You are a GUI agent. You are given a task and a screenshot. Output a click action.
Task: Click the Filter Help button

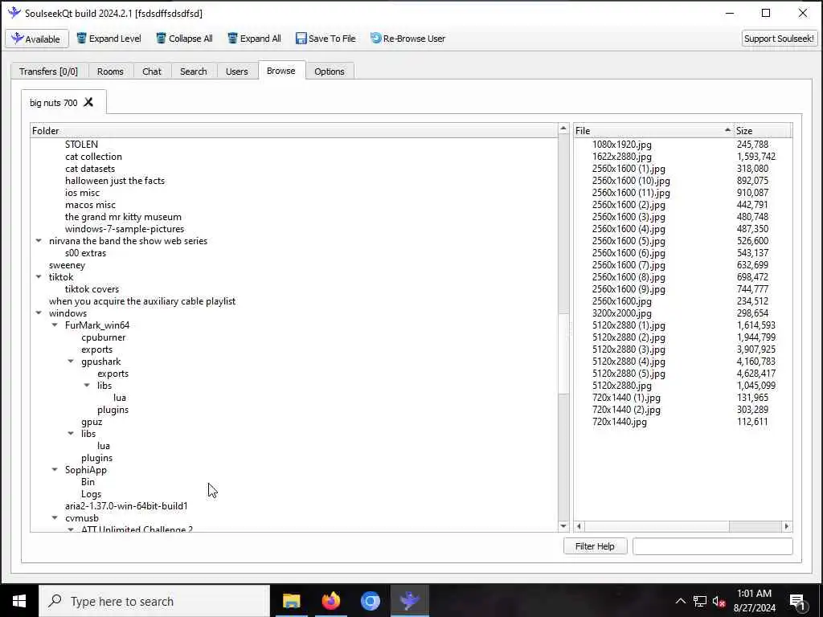coord(595,546)
